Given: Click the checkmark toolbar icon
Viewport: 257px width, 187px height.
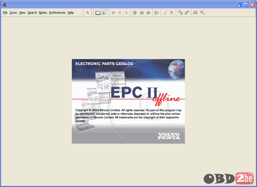Looking at the screenshot, I should click(x=165, y=13).
